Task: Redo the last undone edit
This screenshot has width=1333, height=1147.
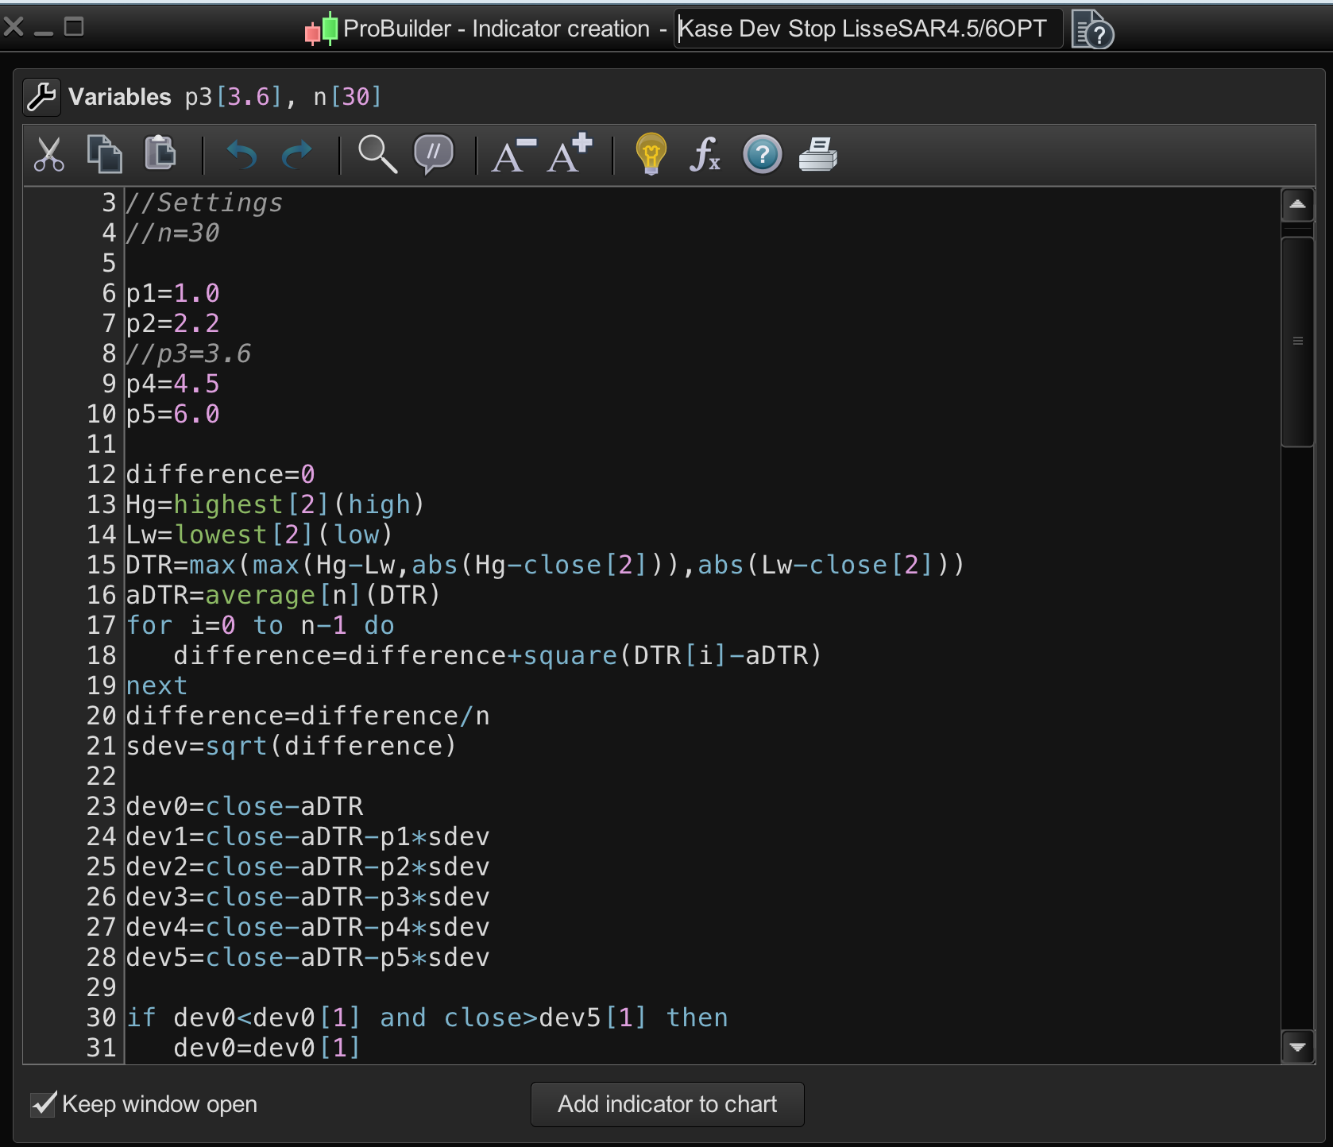Action: 297,154
